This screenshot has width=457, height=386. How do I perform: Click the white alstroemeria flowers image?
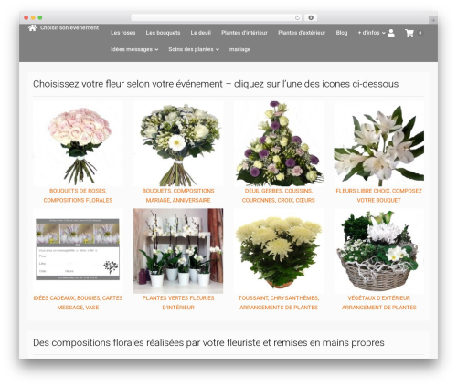[x=378, y=143]
